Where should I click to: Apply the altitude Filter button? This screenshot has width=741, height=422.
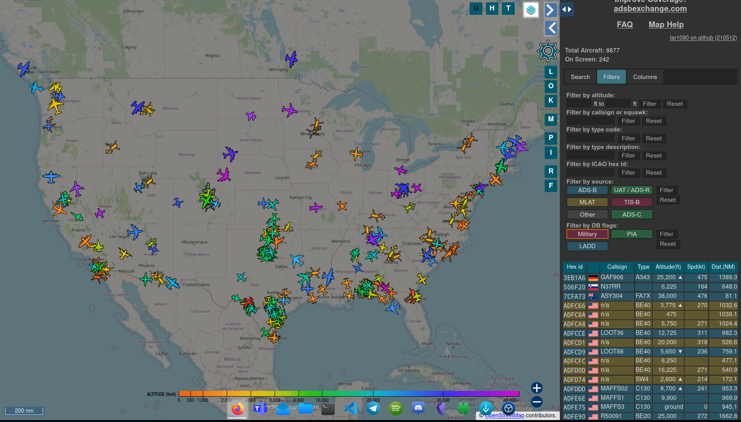[x=649, y=104]
